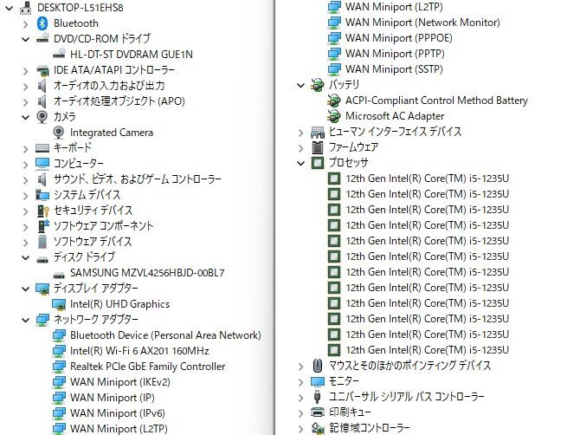
Task: Click the USB icon for ユニバーサル シリアル バス コントローラー
Action: (x=317, y=397)
